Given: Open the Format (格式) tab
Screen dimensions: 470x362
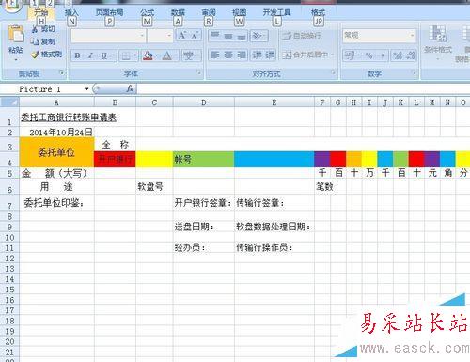Looking at the screenshot, I should [x=318, y=13].
